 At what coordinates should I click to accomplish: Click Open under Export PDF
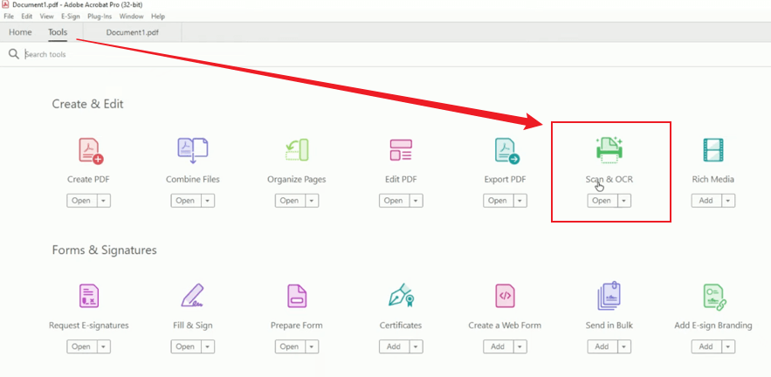coord(499,201)
